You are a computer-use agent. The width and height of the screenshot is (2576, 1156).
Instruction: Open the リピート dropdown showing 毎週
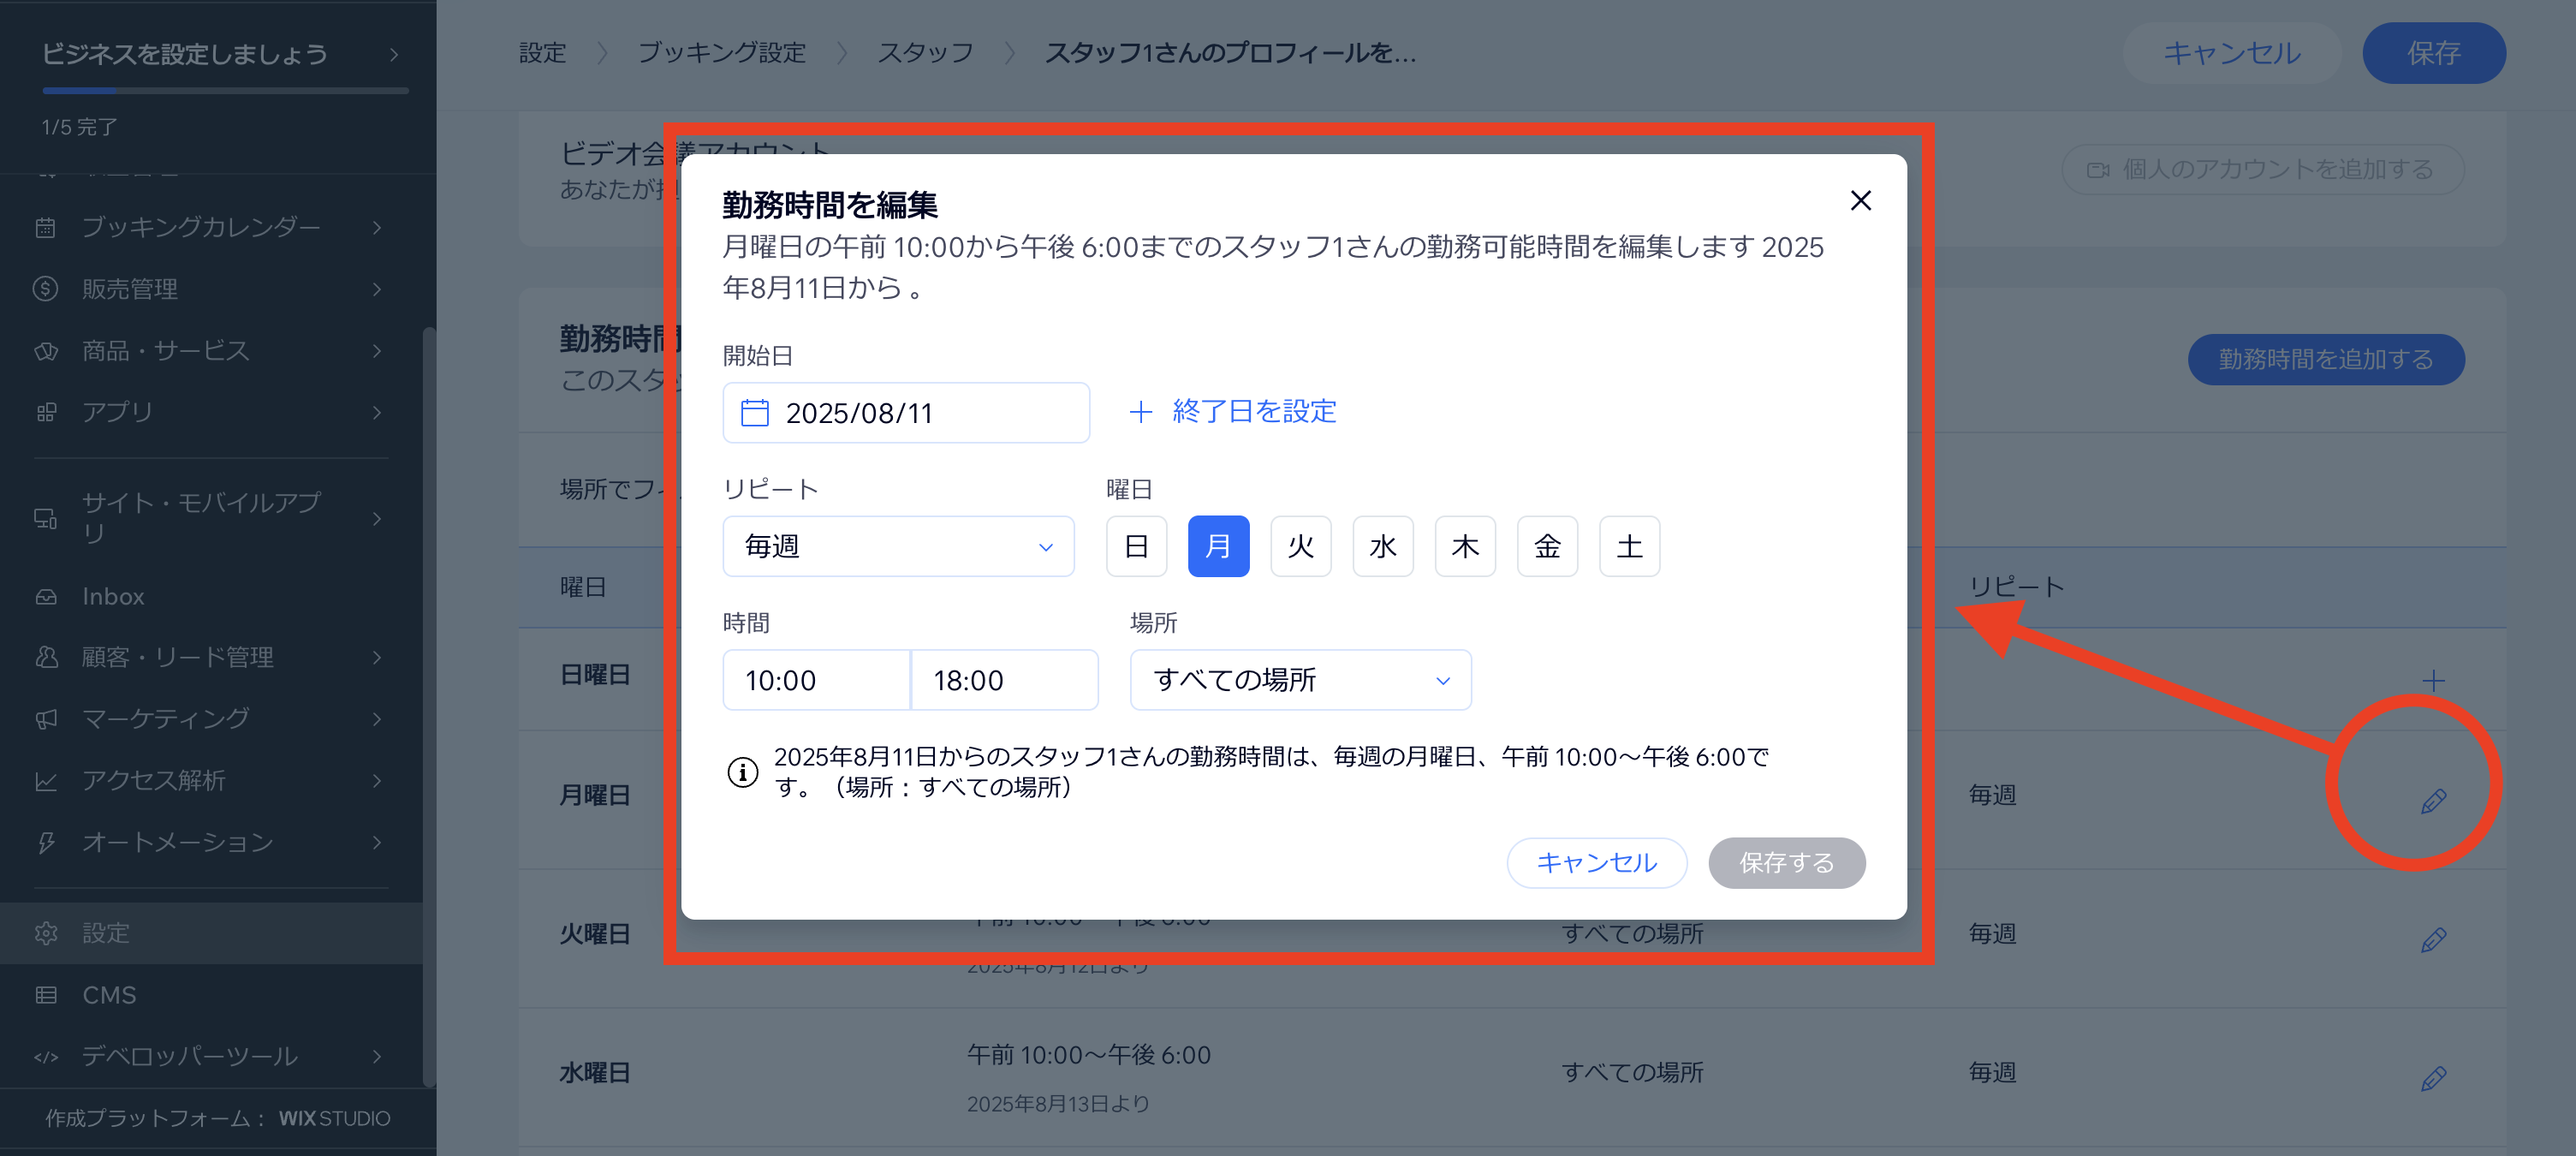(898, 546)
